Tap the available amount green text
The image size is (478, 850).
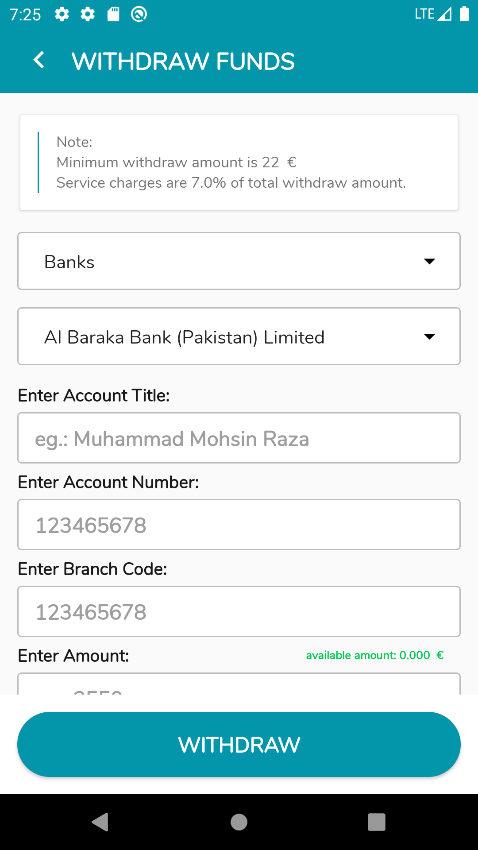point(374,655)
